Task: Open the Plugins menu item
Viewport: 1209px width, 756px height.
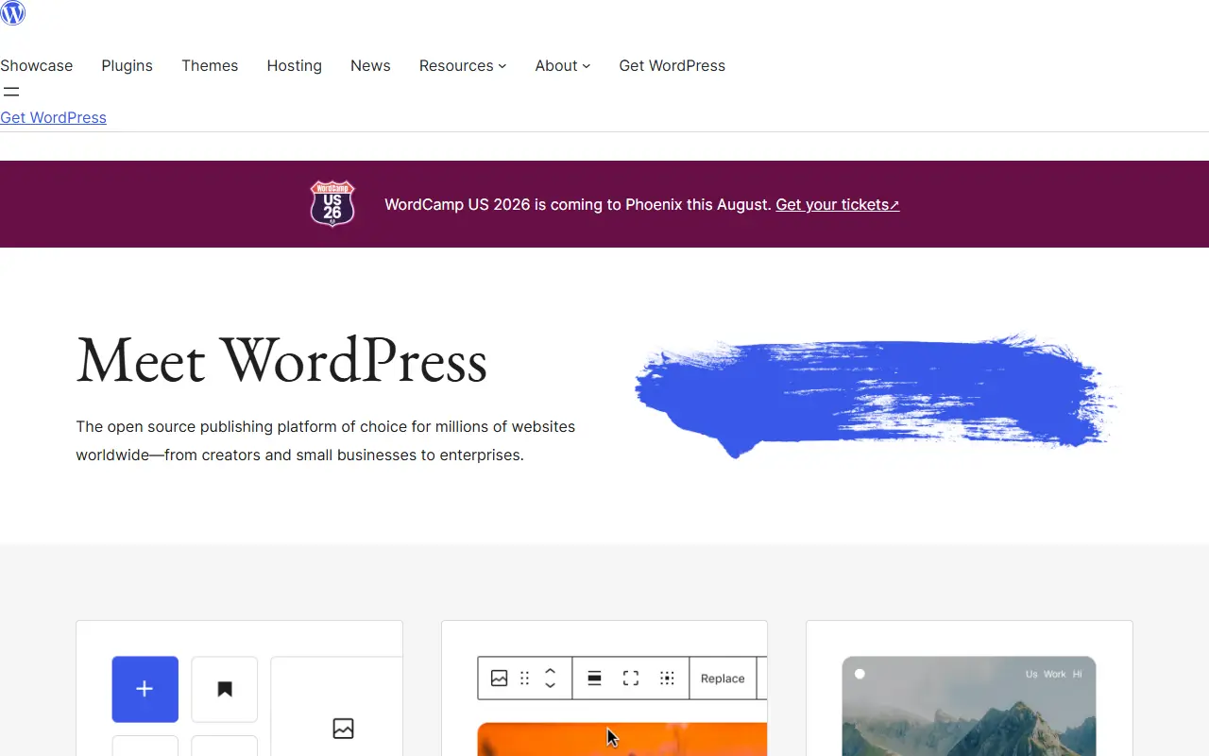Action: click(x=128, y=65)
